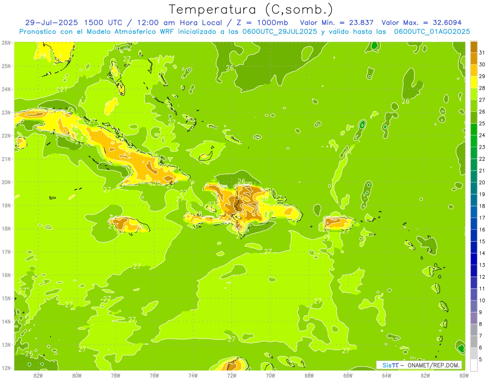The height and width of the screenshot is (381, 493).
Task: Click longitude axis label 64W
Action: [x=387, y=375]
